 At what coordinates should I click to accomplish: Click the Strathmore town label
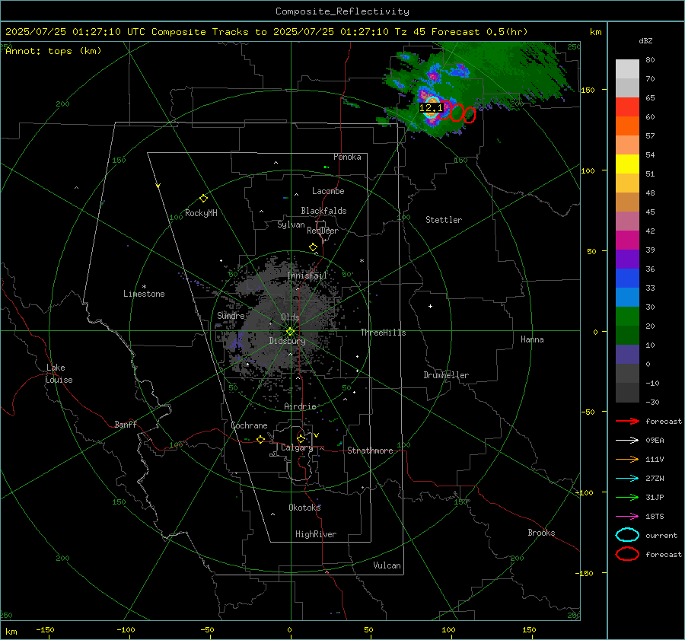[x=370, y=451]
